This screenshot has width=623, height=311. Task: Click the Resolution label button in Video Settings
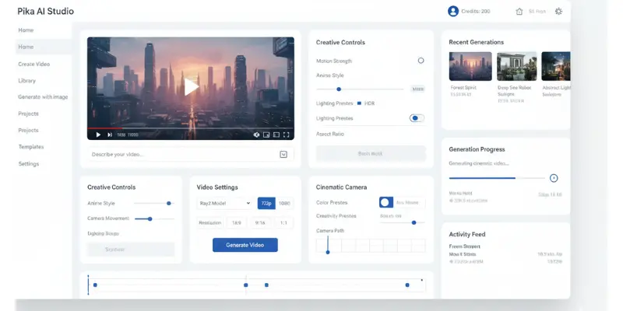point(209,223)
